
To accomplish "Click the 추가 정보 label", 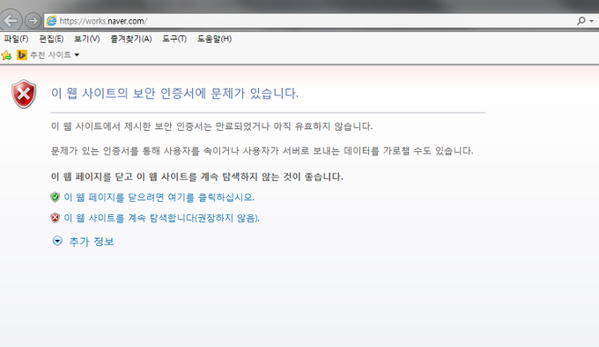I will pyautogui.click(x=92, y=242).
